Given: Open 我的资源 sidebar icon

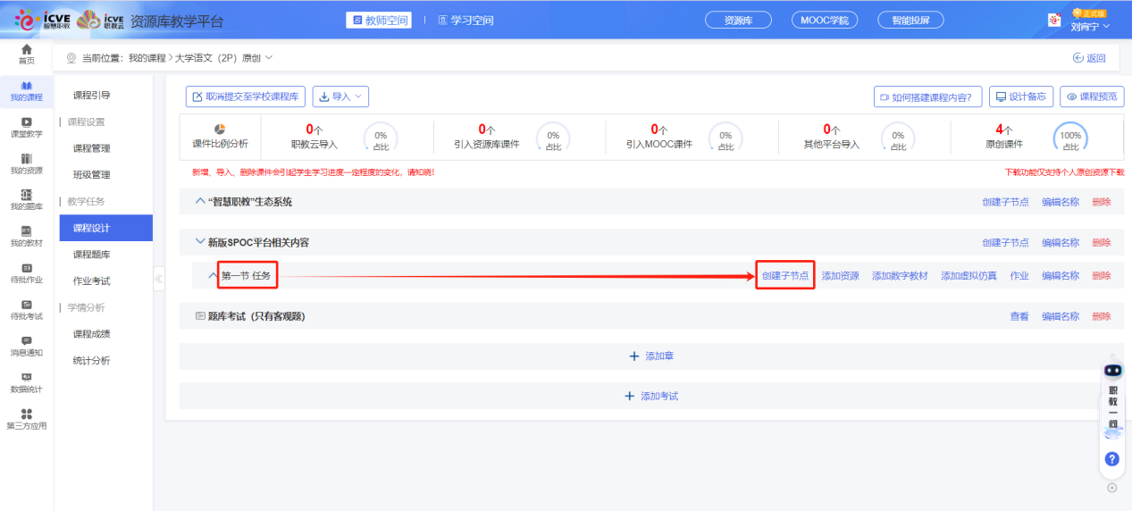Looking at the screenshot, I should [27, 163].
